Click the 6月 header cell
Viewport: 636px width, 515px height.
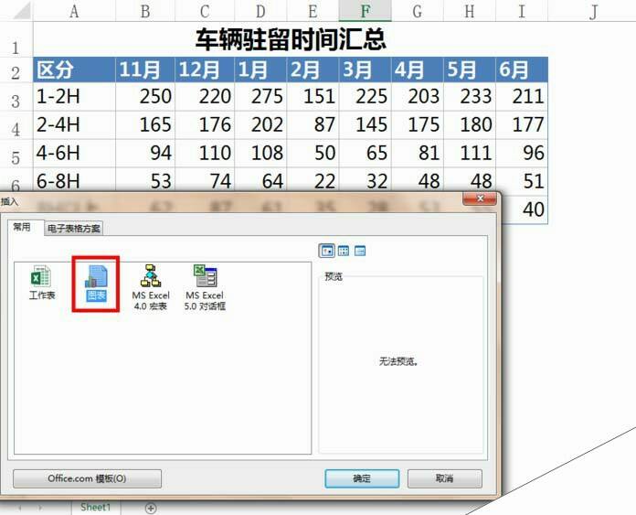pyautogui.click(x=522, y=70)
